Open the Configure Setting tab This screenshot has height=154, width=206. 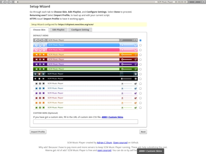tap(80, 30)
